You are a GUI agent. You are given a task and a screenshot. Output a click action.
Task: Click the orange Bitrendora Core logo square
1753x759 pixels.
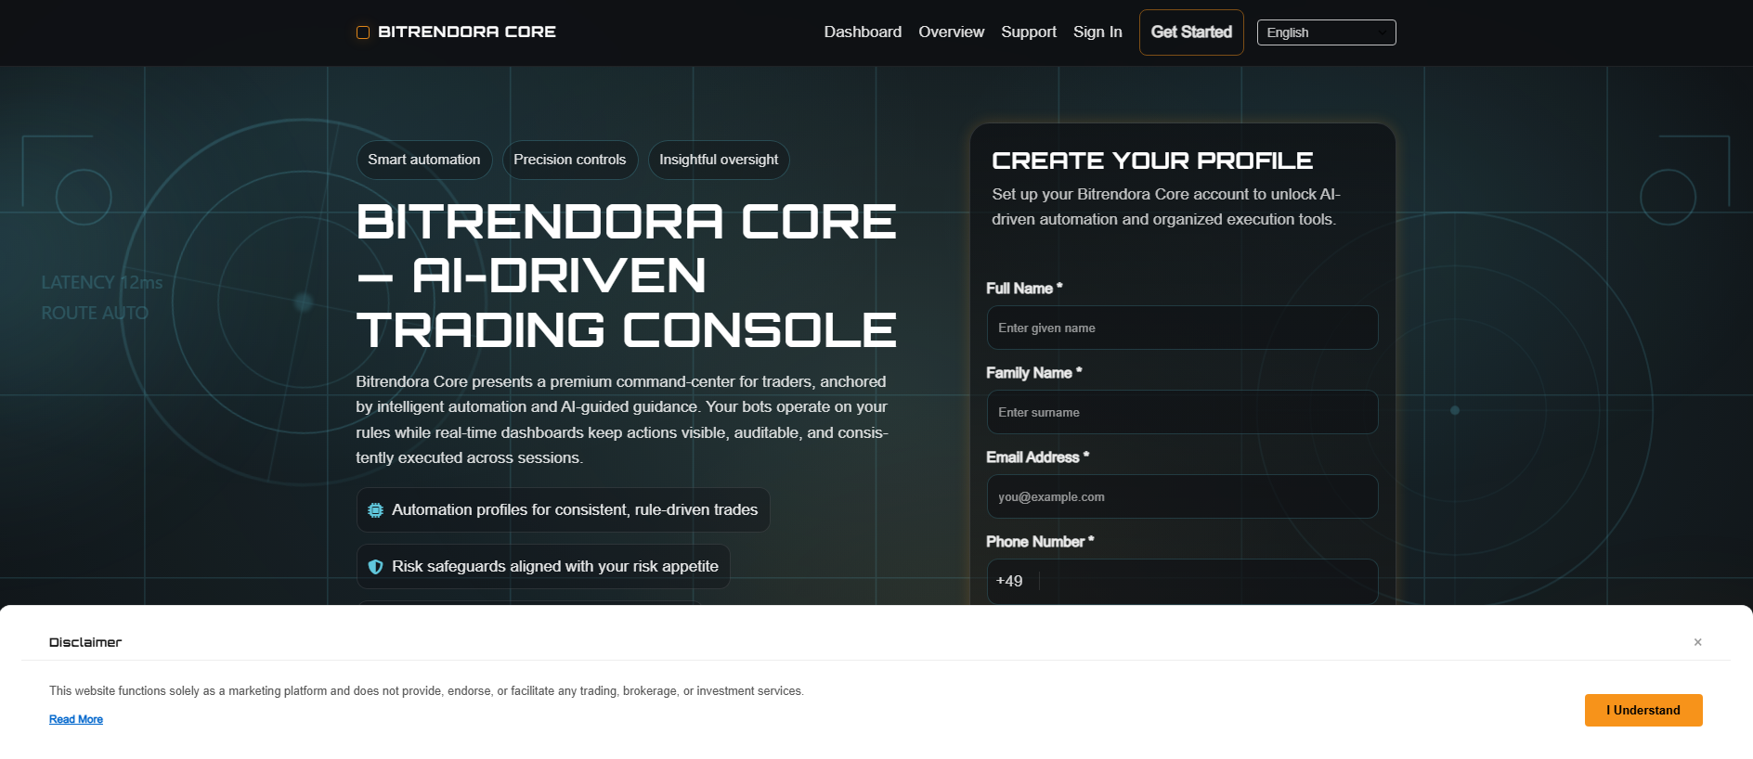363,32
